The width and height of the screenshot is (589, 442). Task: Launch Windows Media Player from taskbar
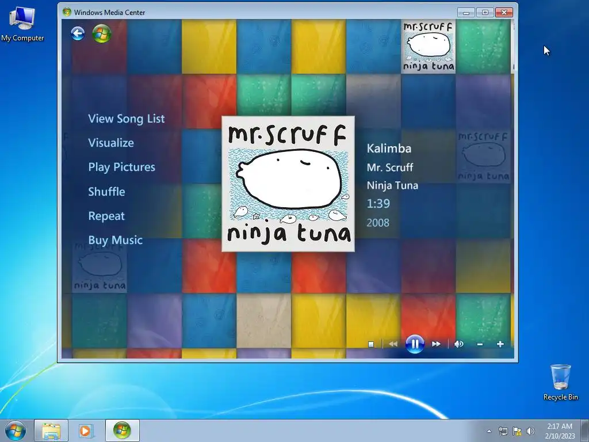[x=86, y=430]
